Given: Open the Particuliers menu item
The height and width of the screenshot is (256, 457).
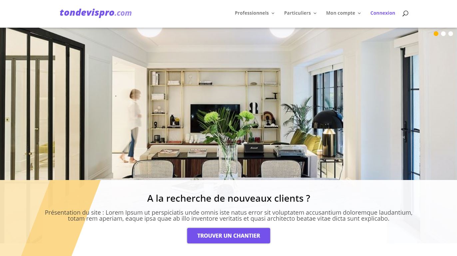Looking at the screenshot, I should [x=297, y=13].
